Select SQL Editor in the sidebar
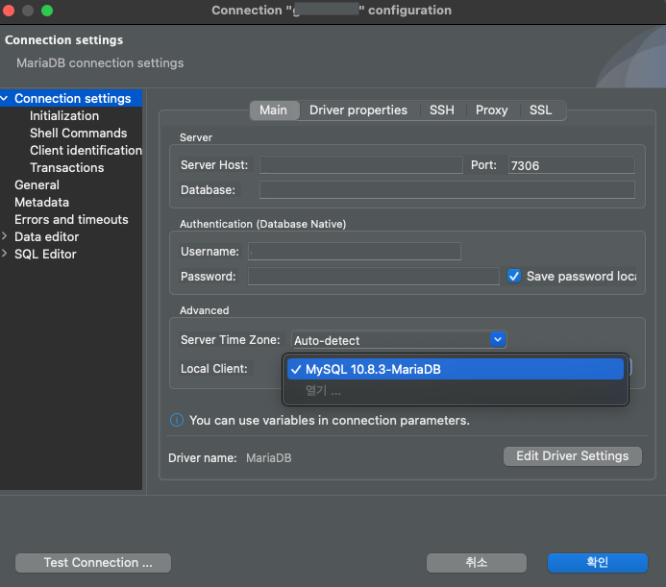Viewport: 666px width, 587px height. [x=45, y=254]
